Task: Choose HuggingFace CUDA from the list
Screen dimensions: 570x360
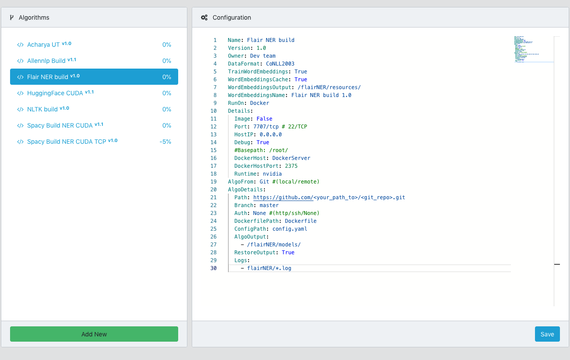Action: point(55,93)
